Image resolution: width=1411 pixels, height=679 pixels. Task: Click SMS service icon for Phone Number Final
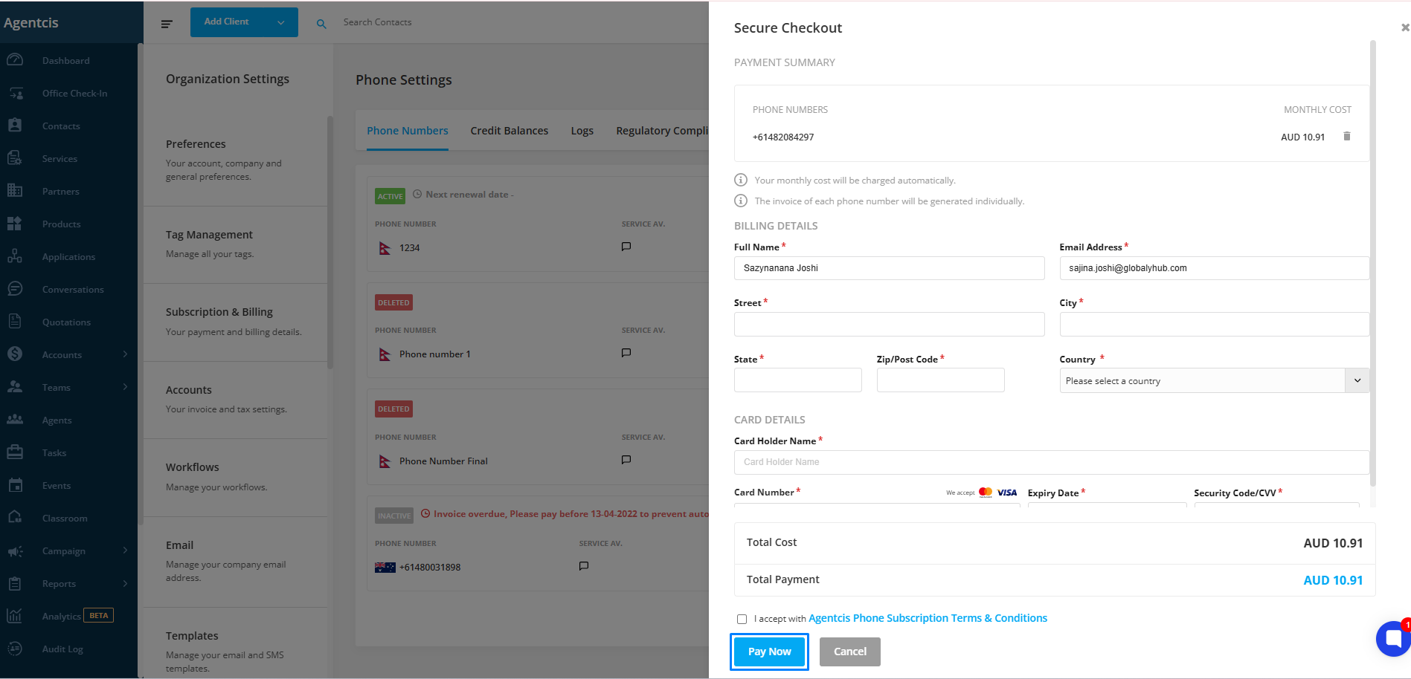(626, 460)
